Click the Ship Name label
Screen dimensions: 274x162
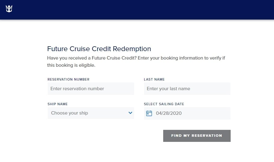pos(58,104)
